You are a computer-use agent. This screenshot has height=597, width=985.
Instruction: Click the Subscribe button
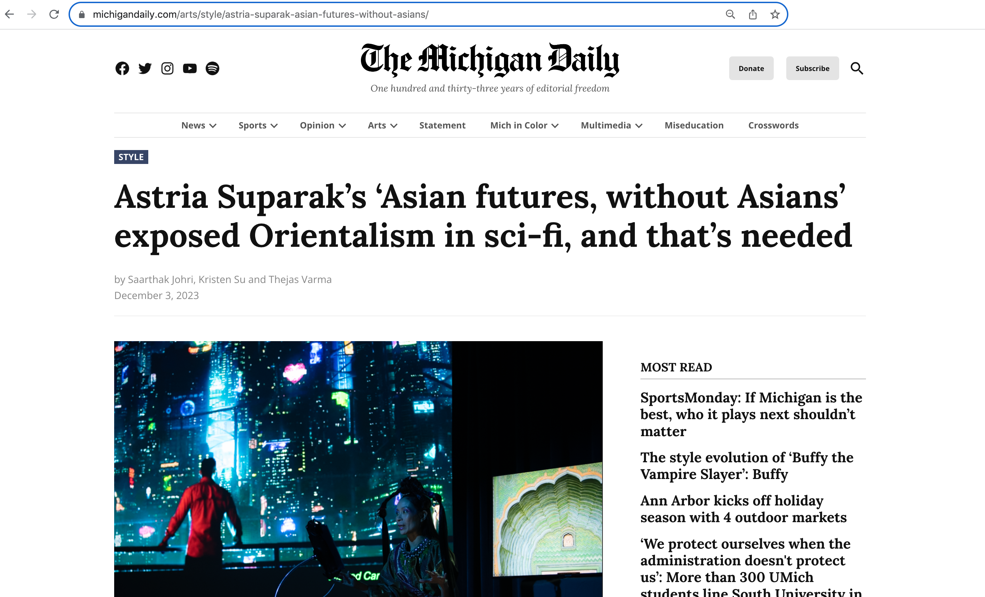(812, 68)
